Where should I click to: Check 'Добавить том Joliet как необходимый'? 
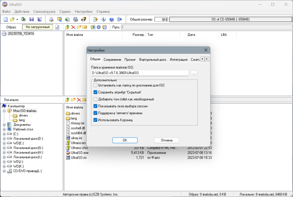[x=95, y=99]
